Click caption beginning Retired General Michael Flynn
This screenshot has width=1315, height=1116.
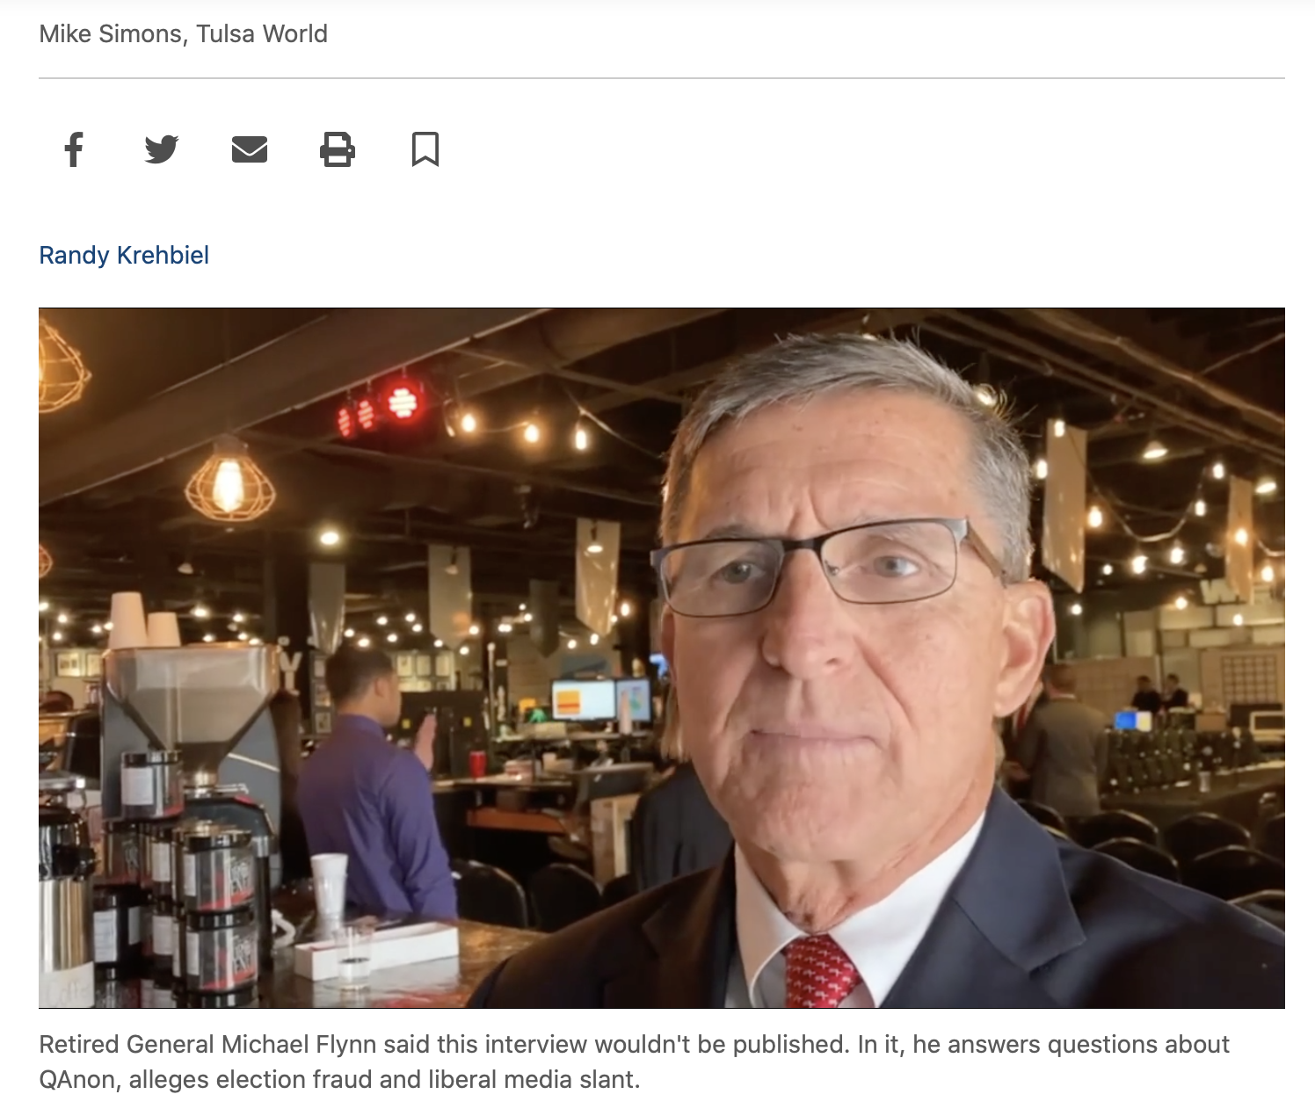[634, 1062]
